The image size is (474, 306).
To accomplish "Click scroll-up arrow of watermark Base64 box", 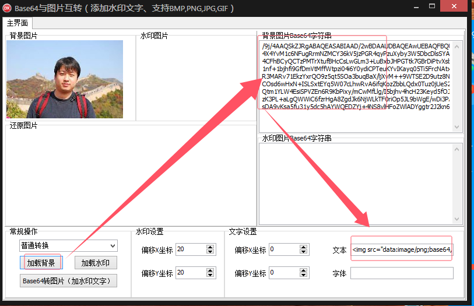I will point(457,149).
